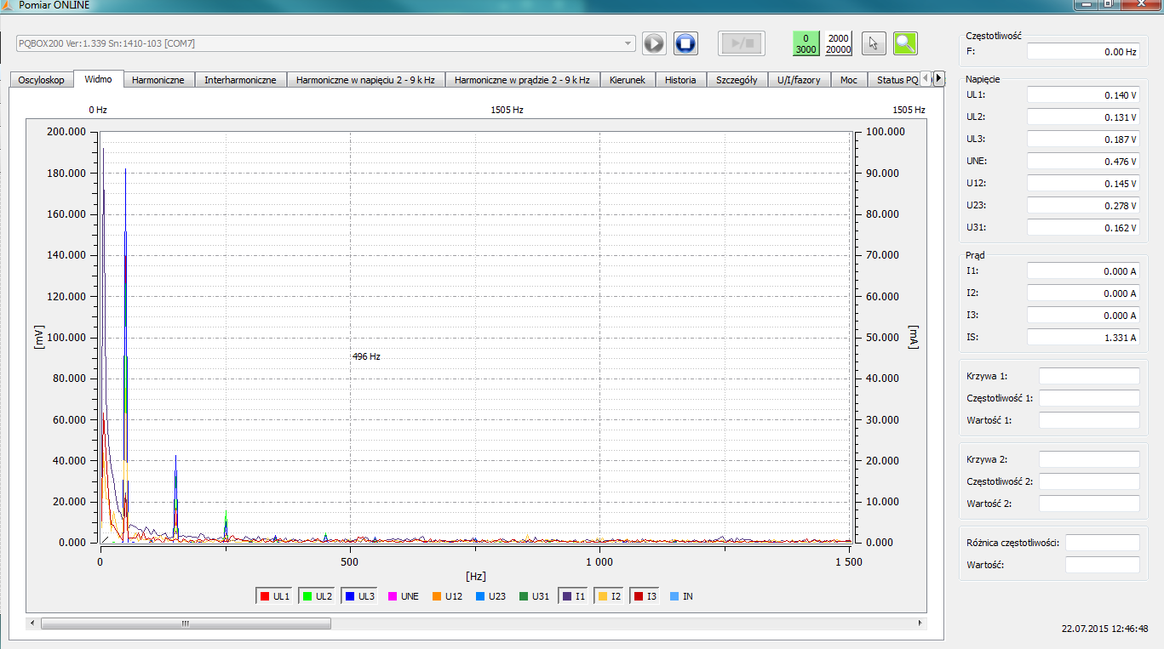The width and height of the screenshot is (1164, 649).
Task: Click the UL3 voltage value field
Action: point(1083,139)
